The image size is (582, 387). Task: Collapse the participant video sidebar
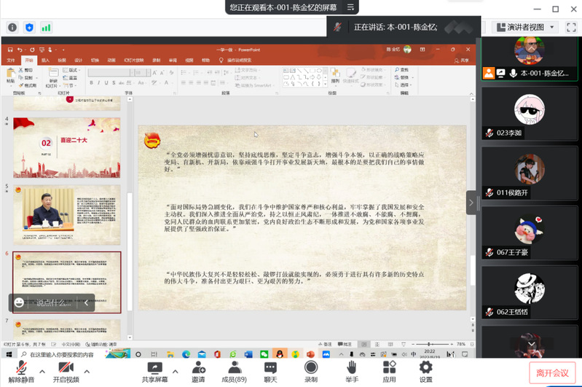click(x=471, y=203)
